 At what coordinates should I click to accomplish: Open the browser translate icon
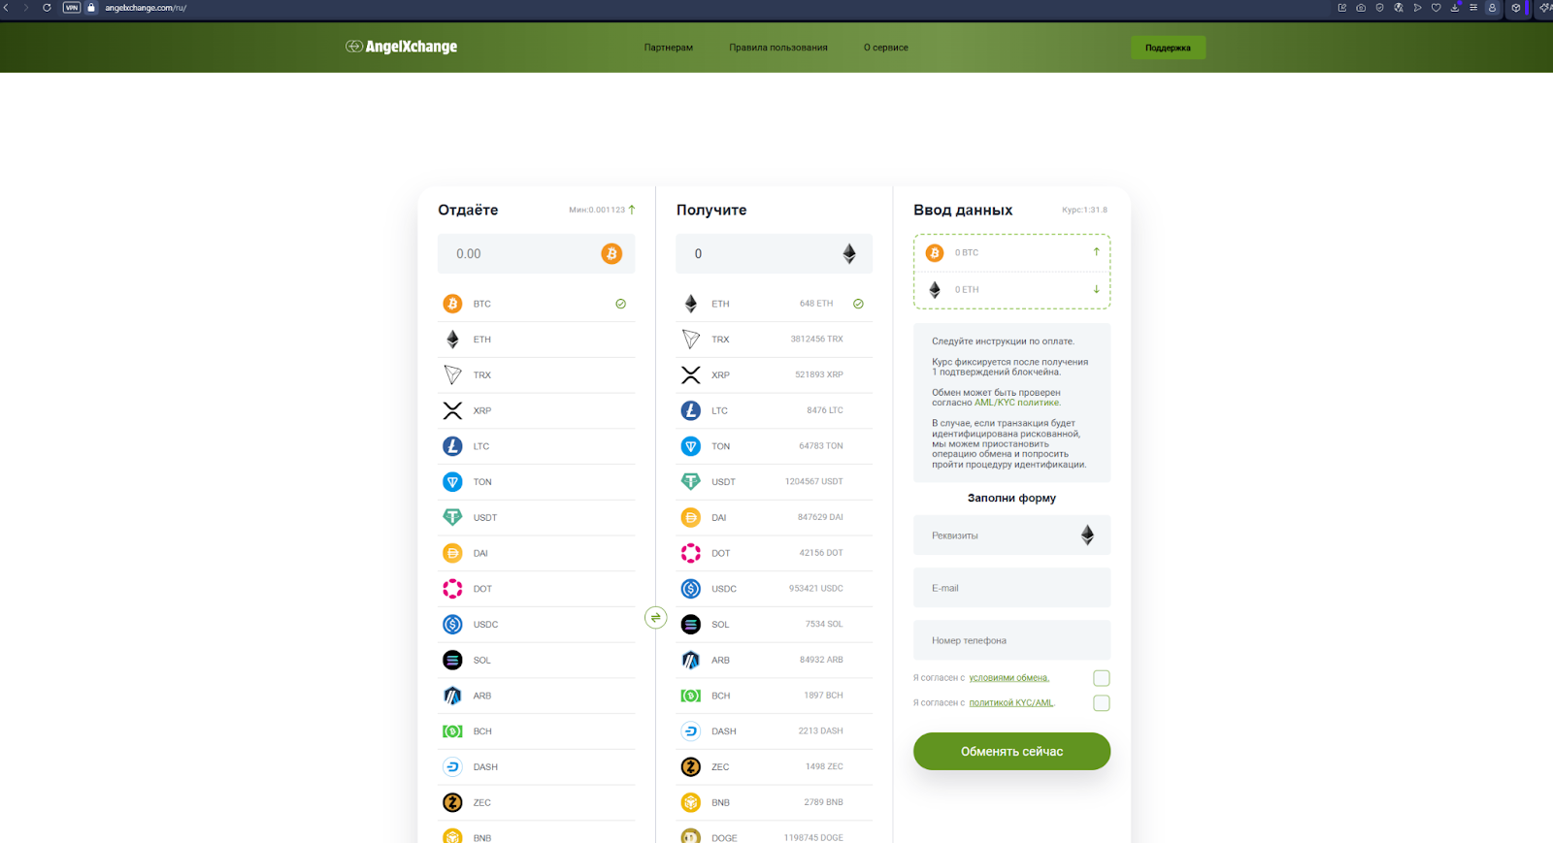click(1399, 8)
